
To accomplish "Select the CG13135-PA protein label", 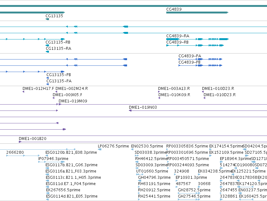I will tap(59, 81).
